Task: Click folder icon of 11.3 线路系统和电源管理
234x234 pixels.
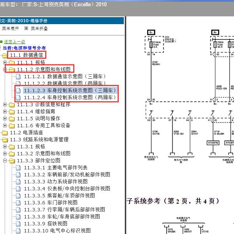Action: tap(5, 140)
